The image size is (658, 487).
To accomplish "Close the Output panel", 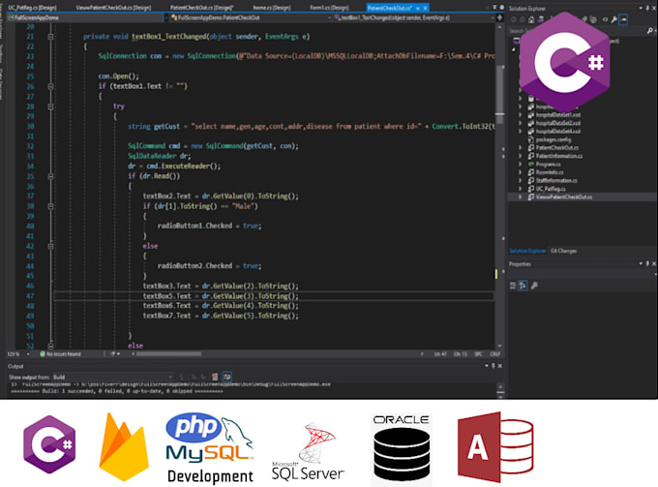I will click(500, 366).
